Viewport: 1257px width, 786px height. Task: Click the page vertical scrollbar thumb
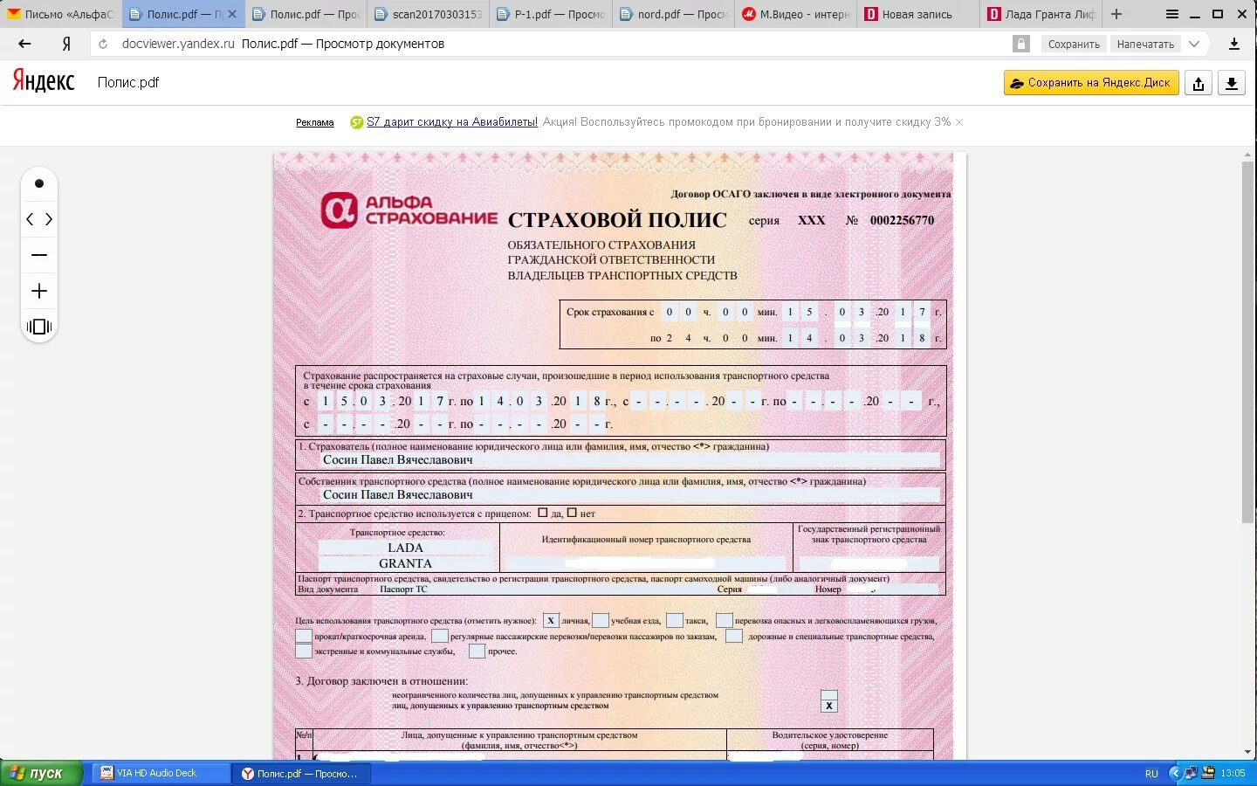(1247, 341)
